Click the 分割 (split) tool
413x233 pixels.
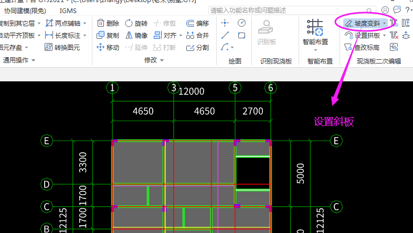197,47
